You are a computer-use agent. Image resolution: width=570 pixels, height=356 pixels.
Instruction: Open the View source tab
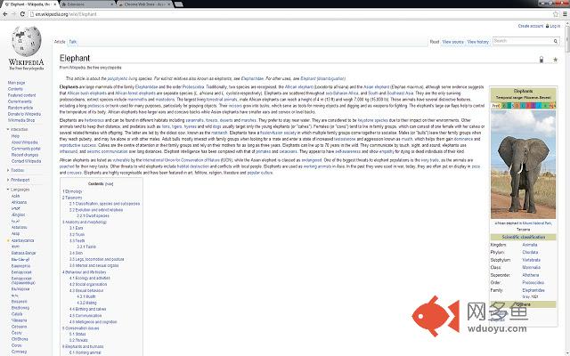(x=453, y=42)
